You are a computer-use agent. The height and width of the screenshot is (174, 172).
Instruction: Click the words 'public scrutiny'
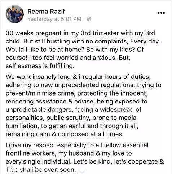(68, 118)
